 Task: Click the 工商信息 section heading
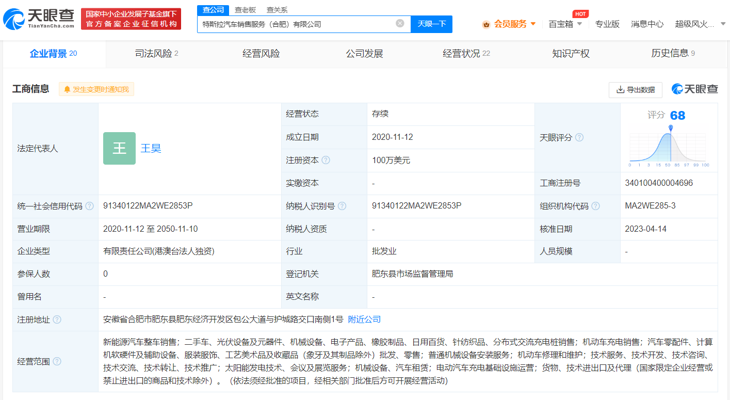(31, 89)
